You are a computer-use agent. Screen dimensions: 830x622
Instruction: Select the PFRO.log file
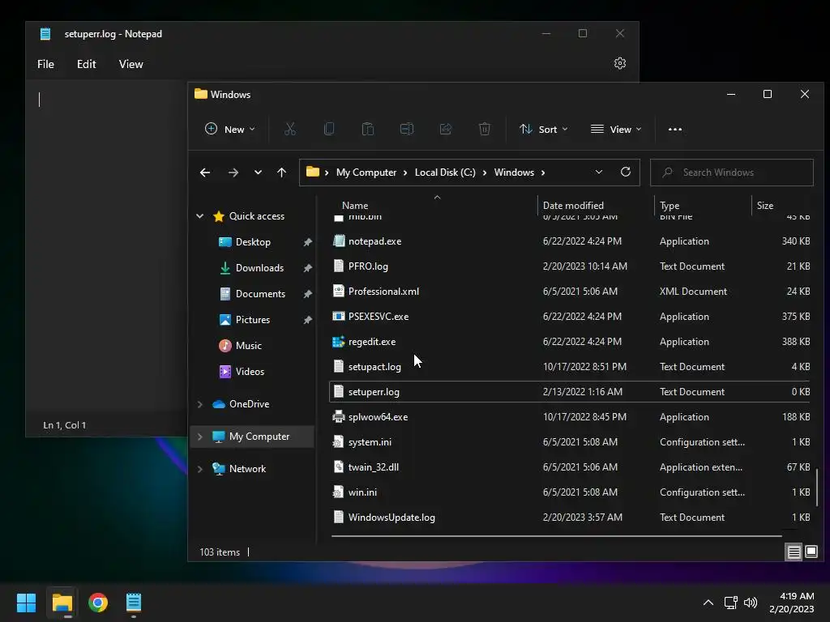tap(368, 266)
